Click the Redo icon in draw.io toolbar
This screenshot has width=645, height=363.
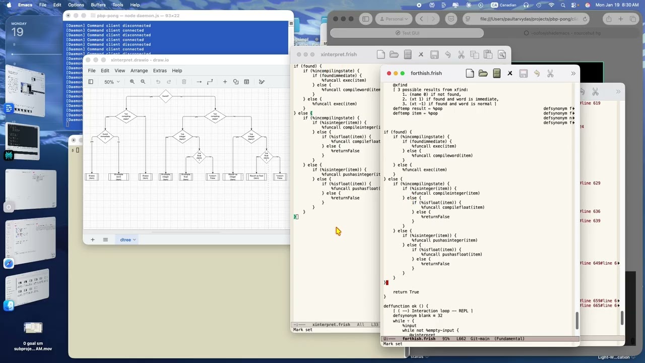point(169,82)
